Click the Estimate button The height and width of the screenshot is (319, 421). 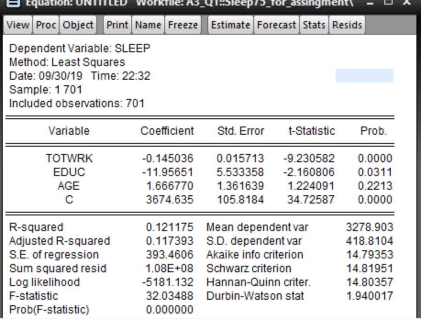230,25
